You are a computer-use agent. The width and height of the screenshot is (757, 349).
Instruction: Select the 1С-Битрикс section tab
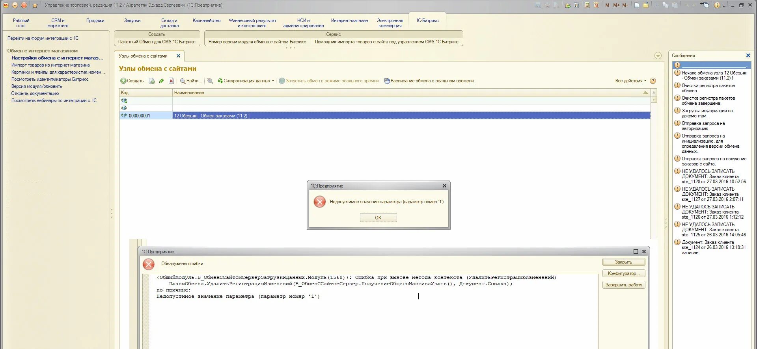427,20
